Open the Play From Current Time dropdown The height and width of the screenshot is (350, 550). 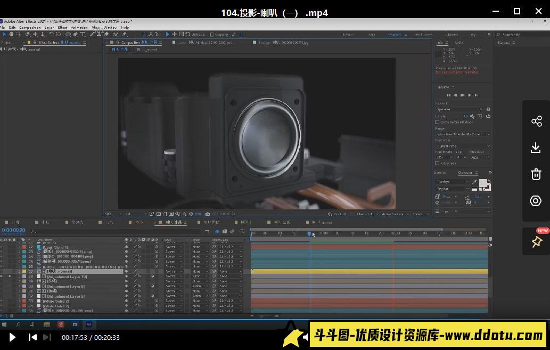tap(463, 146)
